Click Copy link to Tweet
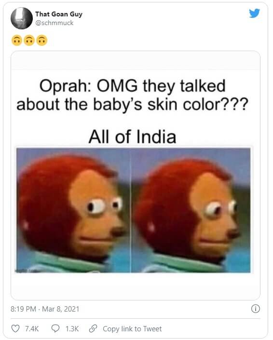The width and height of the screenshot is (273, 340). [132, 329]
